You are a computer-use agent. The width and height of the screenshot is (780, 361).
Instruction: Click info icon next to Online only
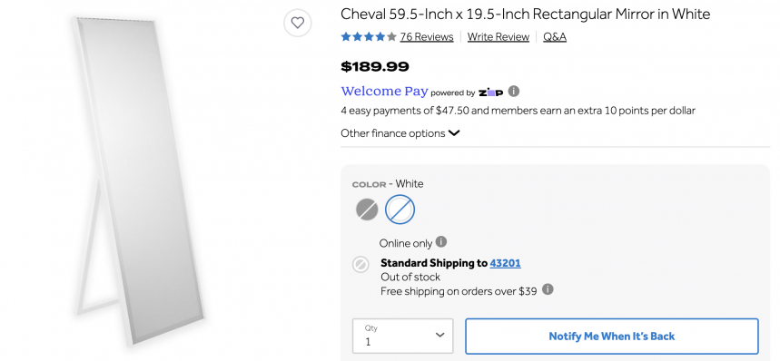pos(440,242)
